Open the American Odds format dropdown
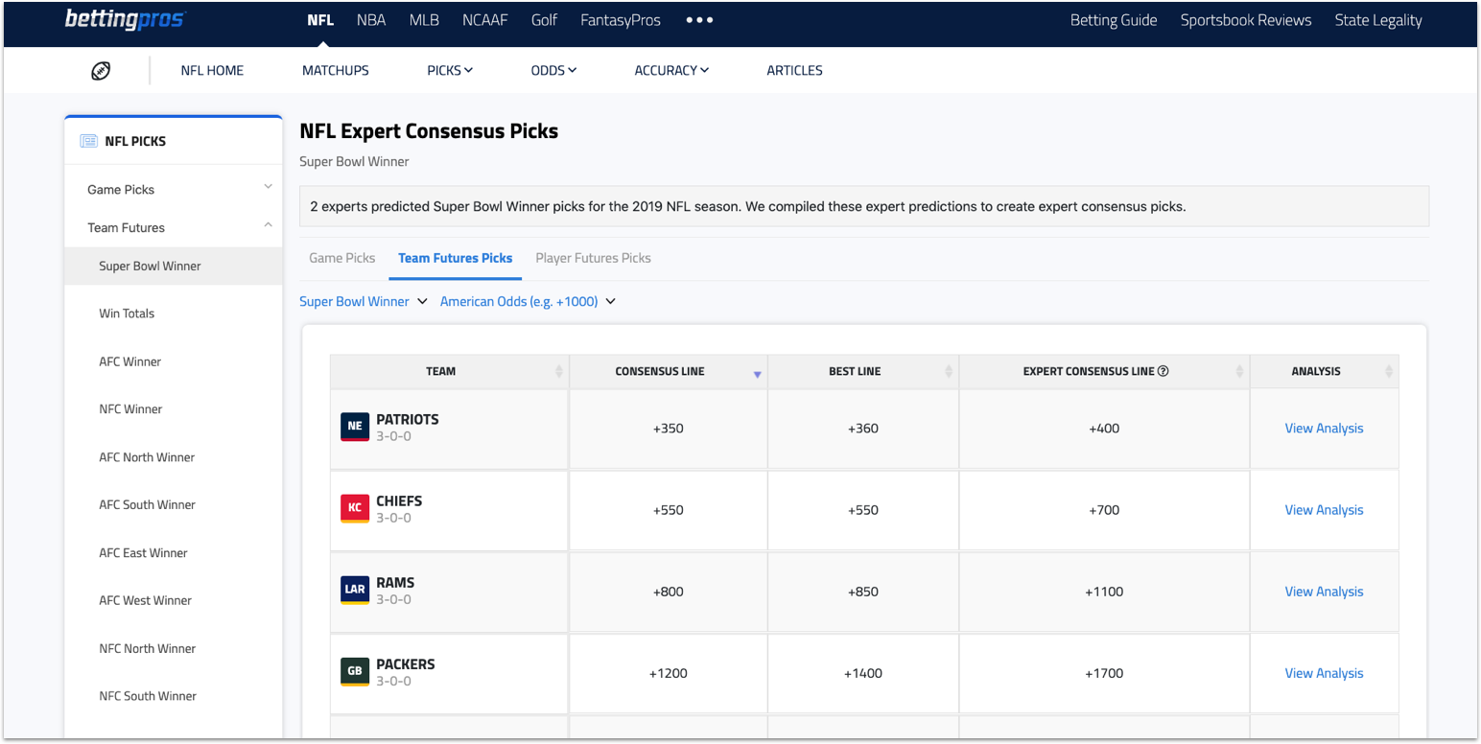The image size is (1481, 744). pyautogui.click(x=528, y=301)
